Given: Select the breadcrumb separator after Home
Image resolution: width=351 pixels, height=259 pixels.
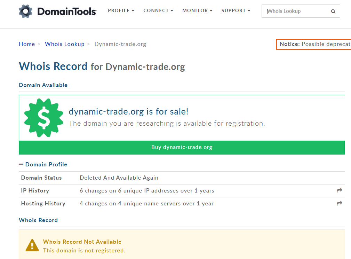Looking at the screenshot, I should pyautogui.click(x=39, y=44).
